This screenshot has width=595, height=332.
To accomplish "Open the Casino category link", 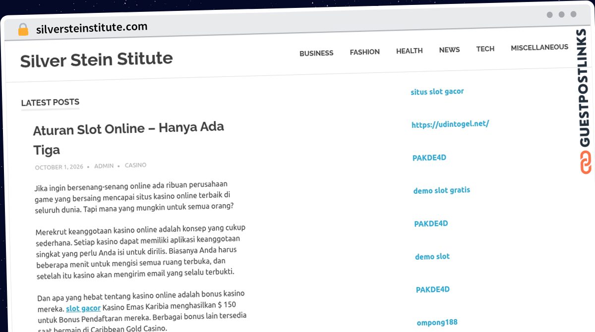I will 135,165.
